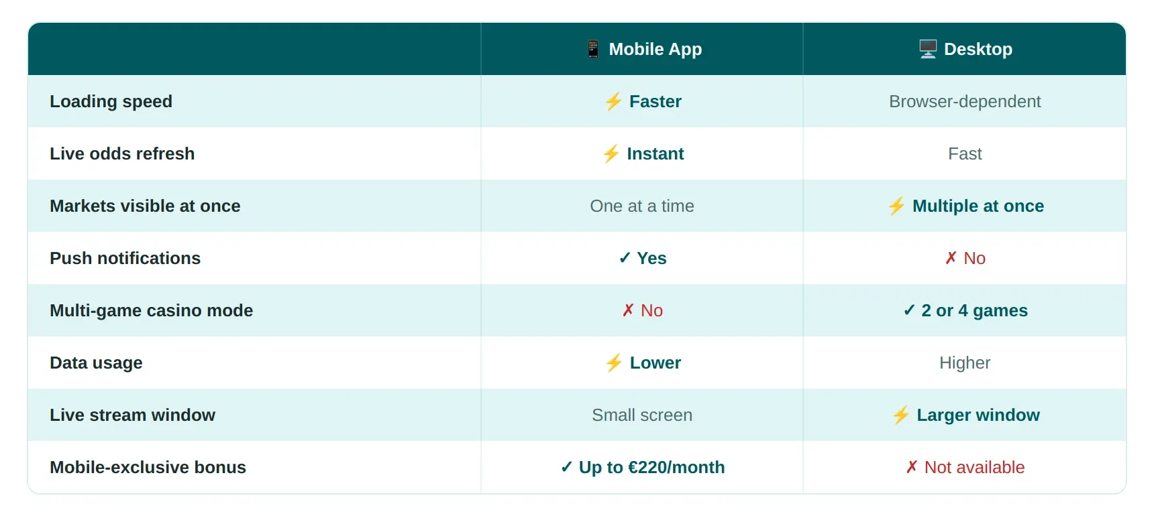Click the lightning bolt beside Instant
This screenshot has height=516, width=1154.
(x=611, y=153)
